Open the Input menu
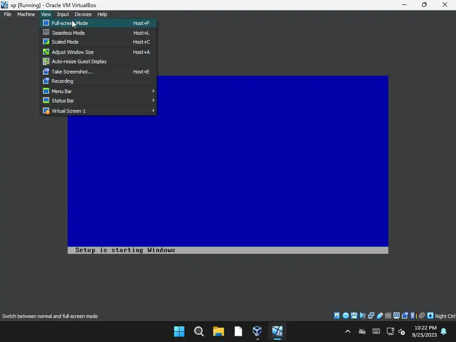Screen dimensions: 456x342 click(63, 14)
